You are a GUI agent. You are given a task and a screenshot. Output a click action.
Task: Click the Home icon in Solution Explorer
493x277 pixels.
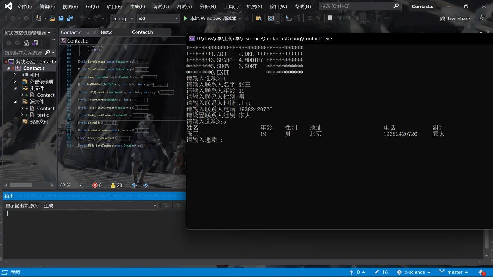tap(26, 43)
